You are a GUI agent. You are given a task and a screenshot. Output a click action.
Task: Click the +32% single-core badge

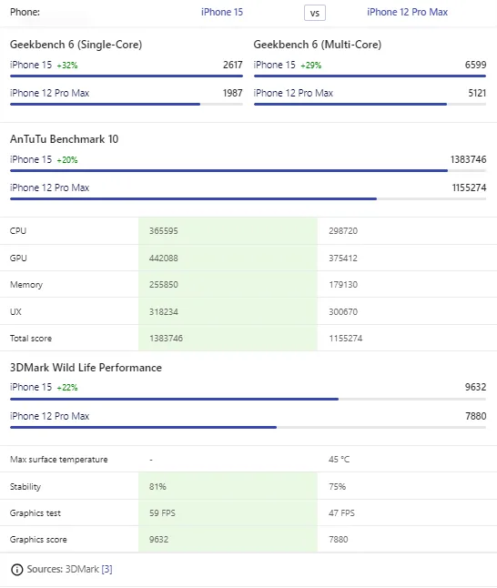tap(67, 66)
